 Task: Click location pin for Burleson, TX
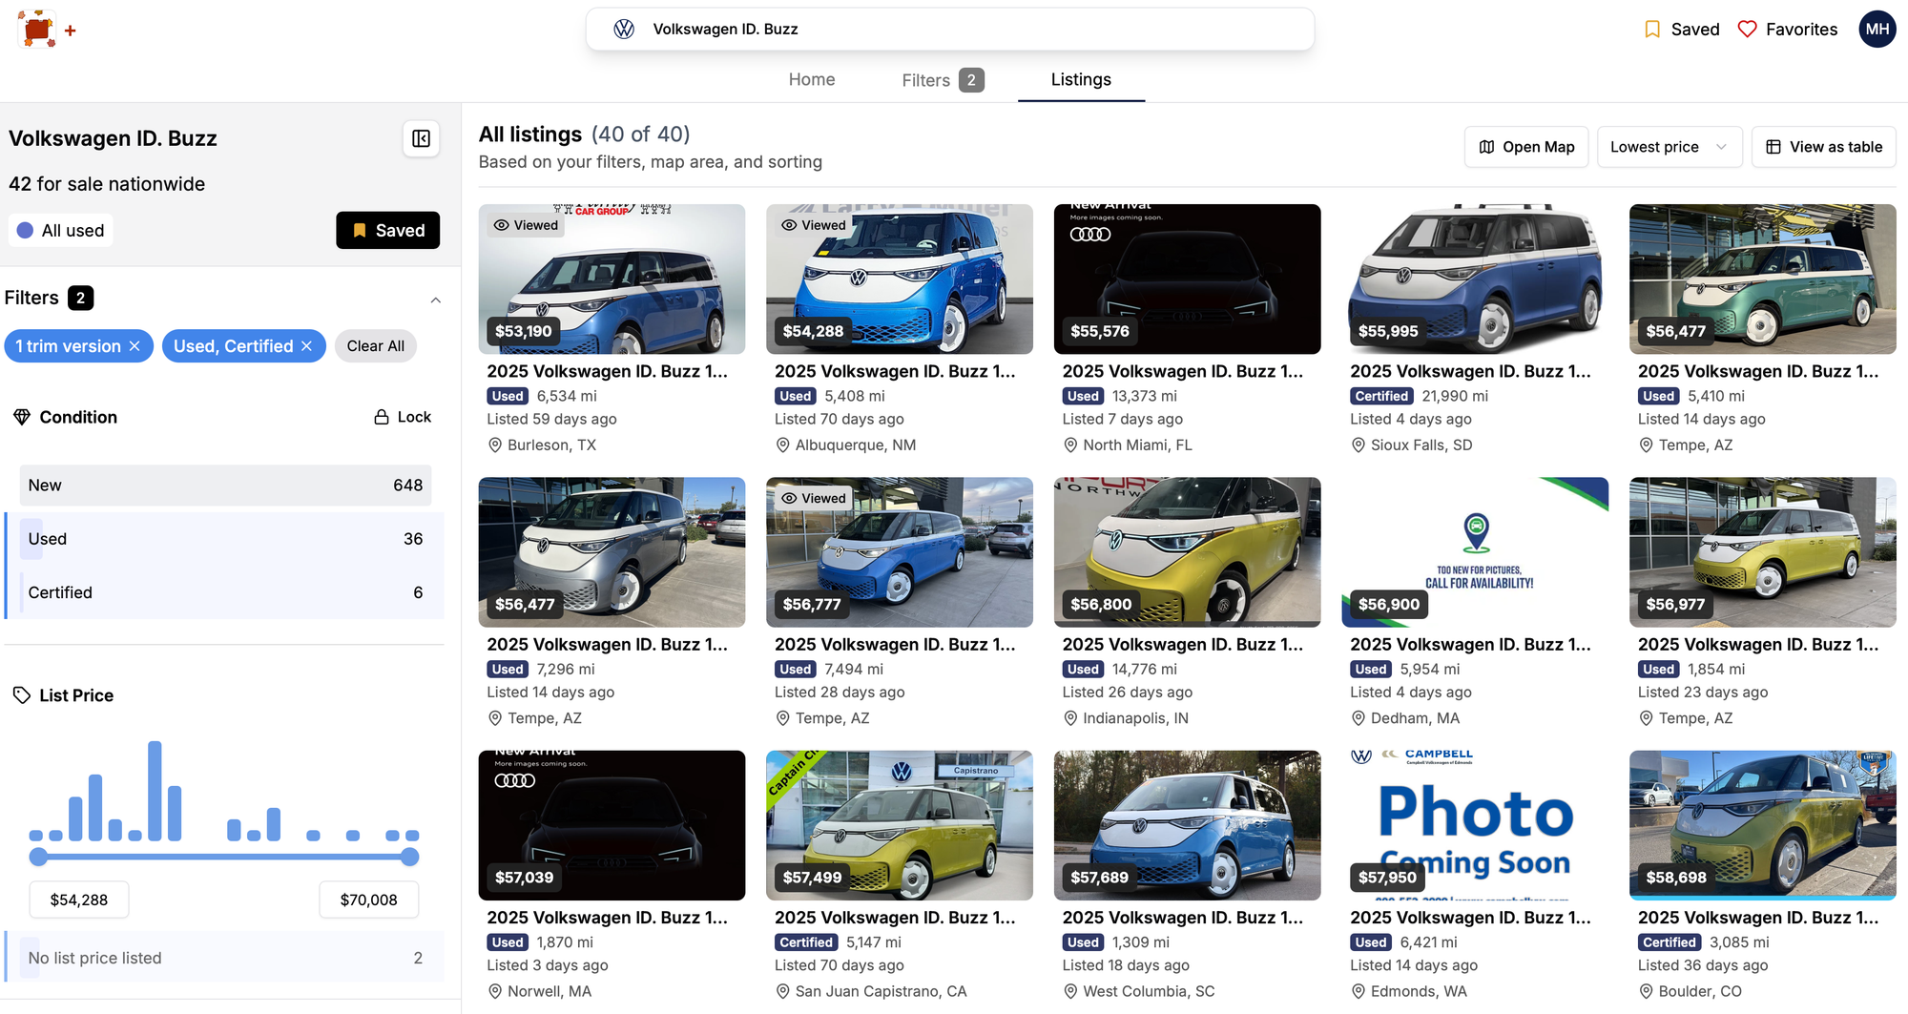pyautogui.click(x=495, y=445)
